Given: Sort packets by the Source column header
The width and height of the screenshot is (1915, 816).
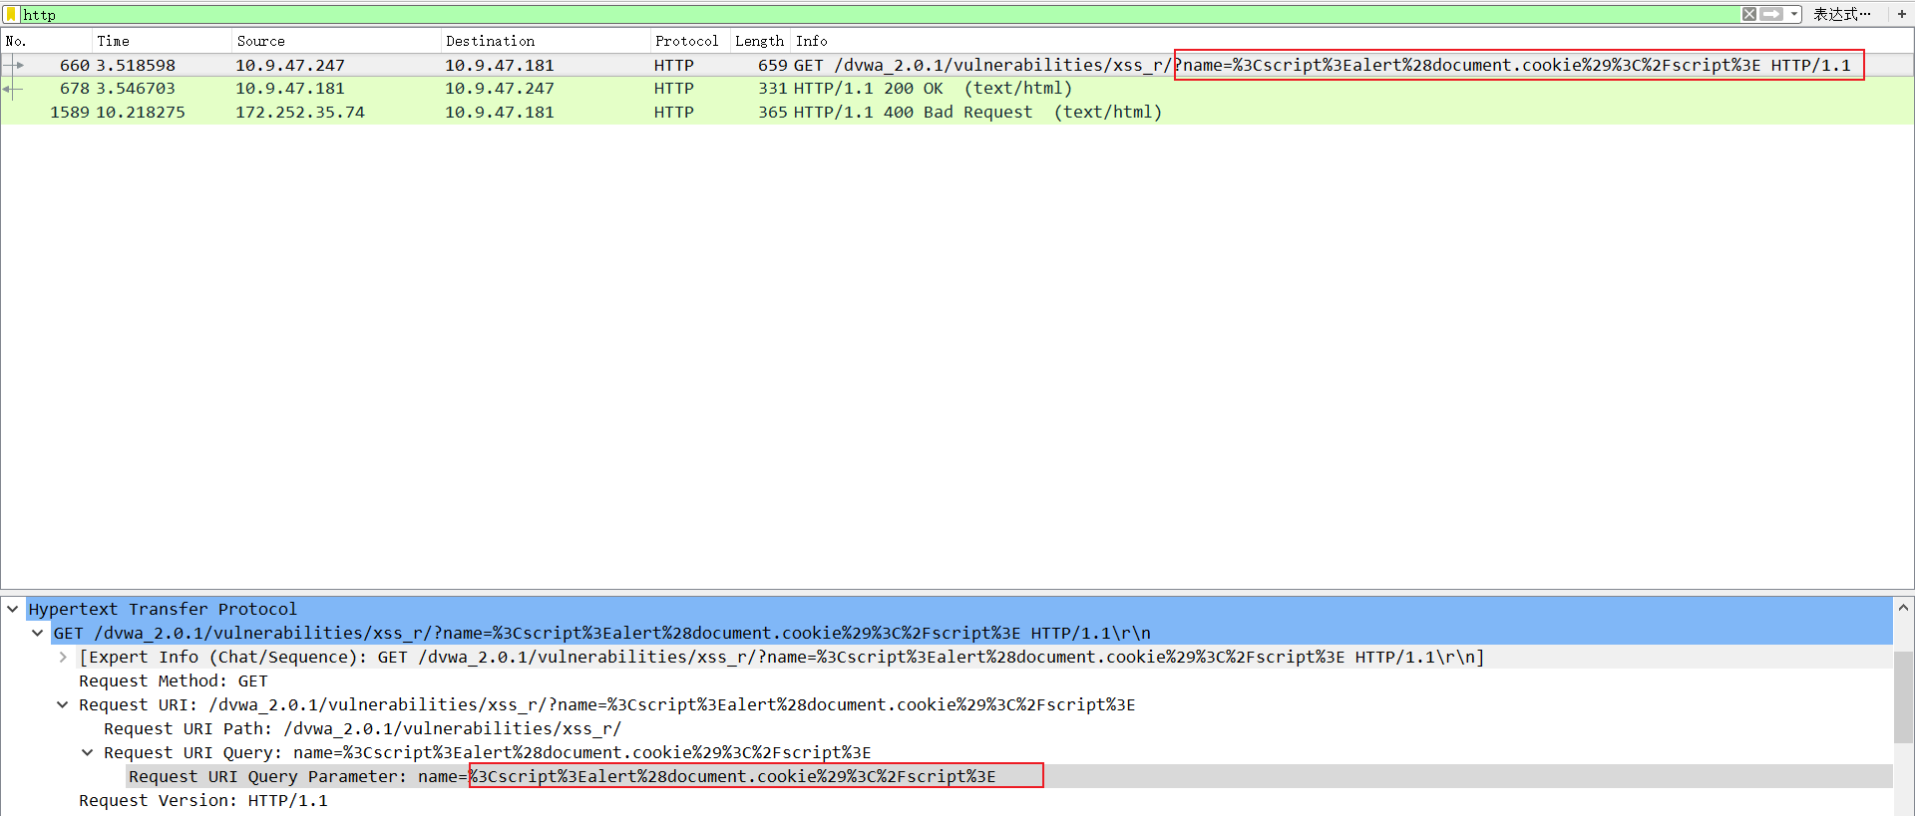Looking at the screenshot, I should coord(335,41).
